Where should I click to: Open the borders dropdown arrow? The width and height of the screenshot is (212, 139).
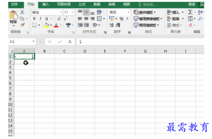[39, 25]
